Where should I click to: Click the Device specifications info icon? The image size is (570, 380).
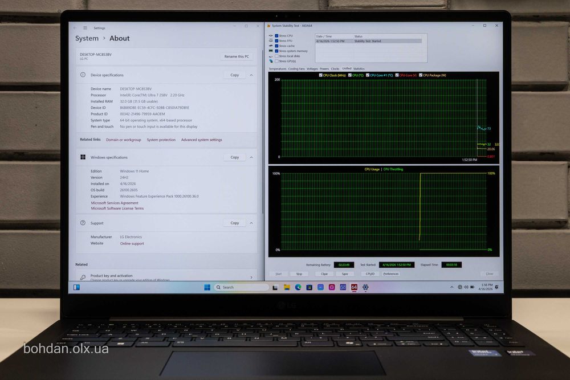click(83, 75)
